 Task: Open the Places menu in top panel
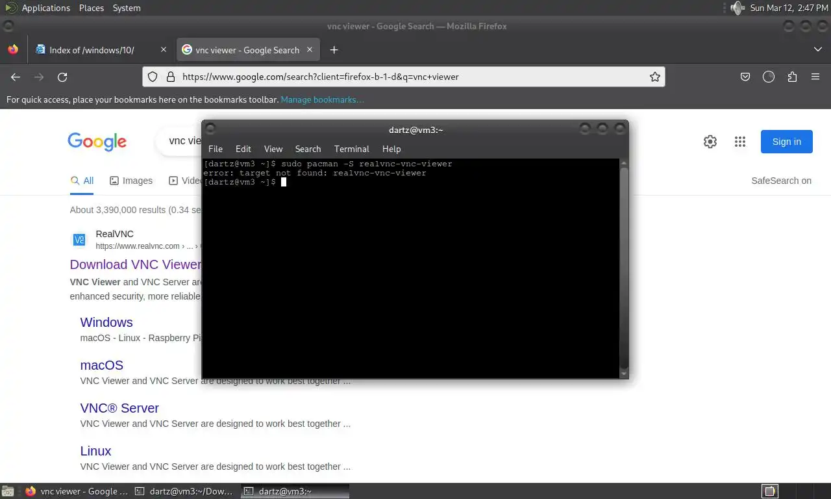pyautogui.click(x=91, y=8)
